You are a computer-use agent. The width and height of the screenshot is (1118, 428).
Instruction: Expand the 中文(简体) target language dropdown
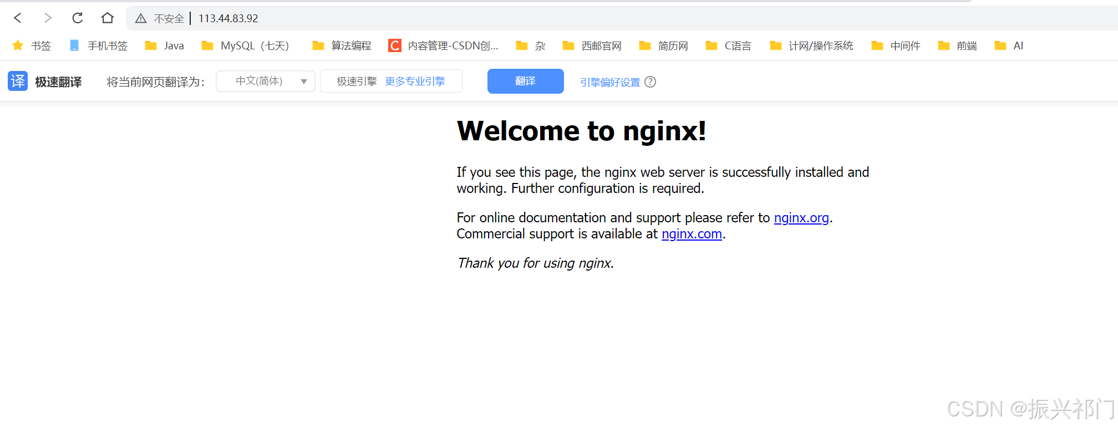pyautogui.click(x=266, y=81)
